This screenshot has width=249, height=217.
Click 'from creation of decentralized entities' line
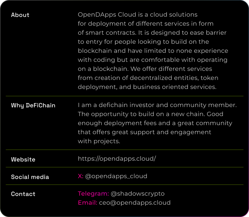[x=148, y=78]
